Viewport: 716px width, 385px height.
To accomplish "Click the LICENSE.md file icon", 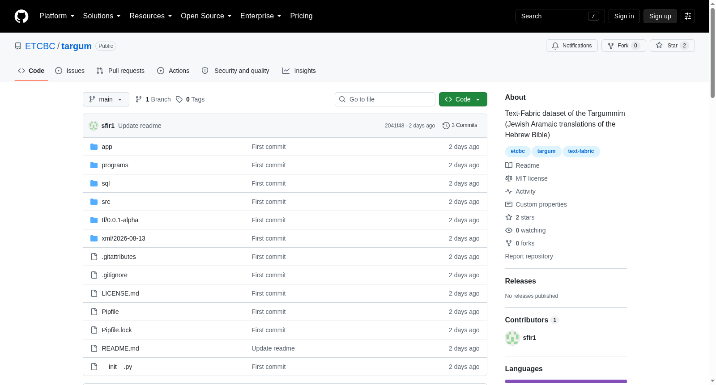I will (94, 293).
